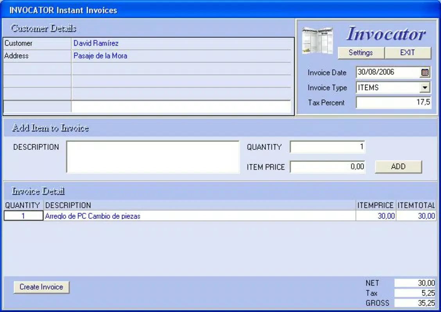Viewport: 441px width, 312px height.
Task: Click the EXIT button
Action: pyautogui.click(x=407, y=53)
